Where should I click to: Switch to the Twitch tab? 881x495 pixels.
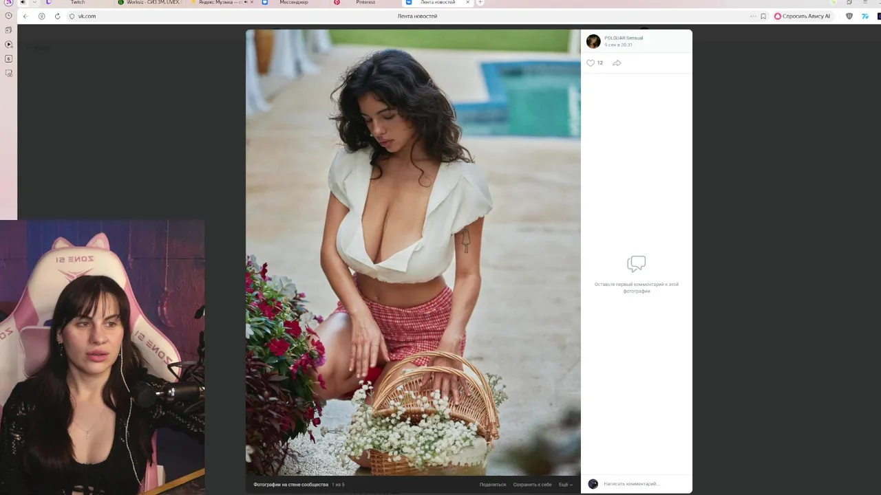(77, 3)
